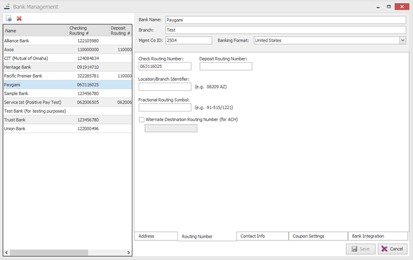This screenshot has height=260, width=413.
Task: Select Service1st (Positive Pay Test) row
Action: [x=67, y=102]
